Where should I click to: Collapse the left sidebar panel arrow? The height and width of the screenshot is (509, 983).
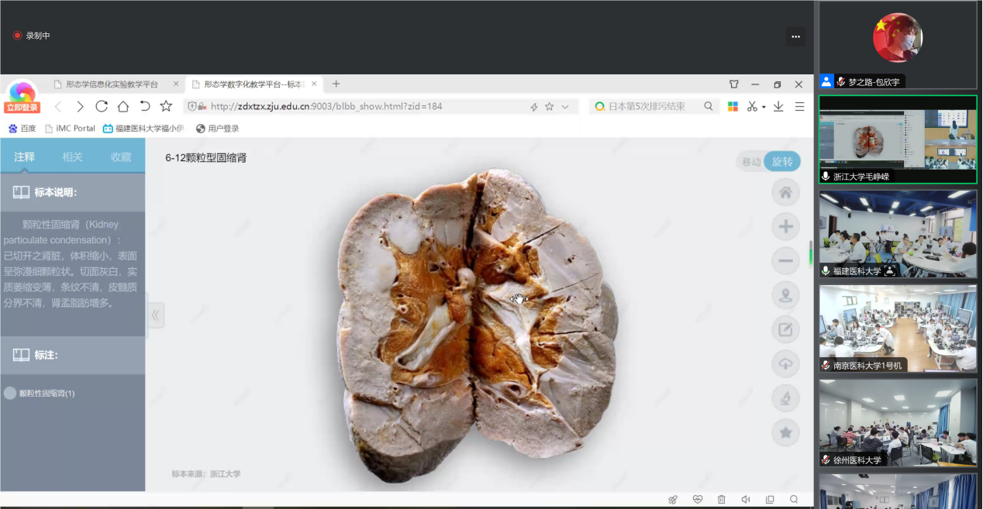tap(156, 315)
